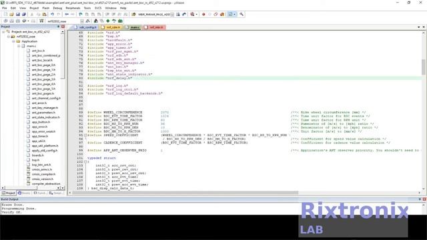The image size is (427, 240).
Task: Rebuild all target files
Action: pos(18,21)
